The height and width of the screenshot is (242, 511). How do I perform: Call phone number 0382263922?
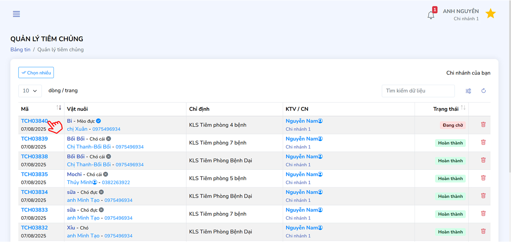116,182
